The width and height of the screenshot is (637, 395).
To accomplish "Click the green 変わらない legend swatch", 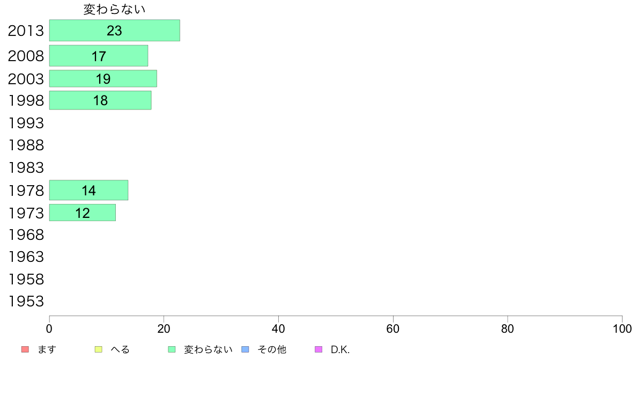I will tap(172, 349).
